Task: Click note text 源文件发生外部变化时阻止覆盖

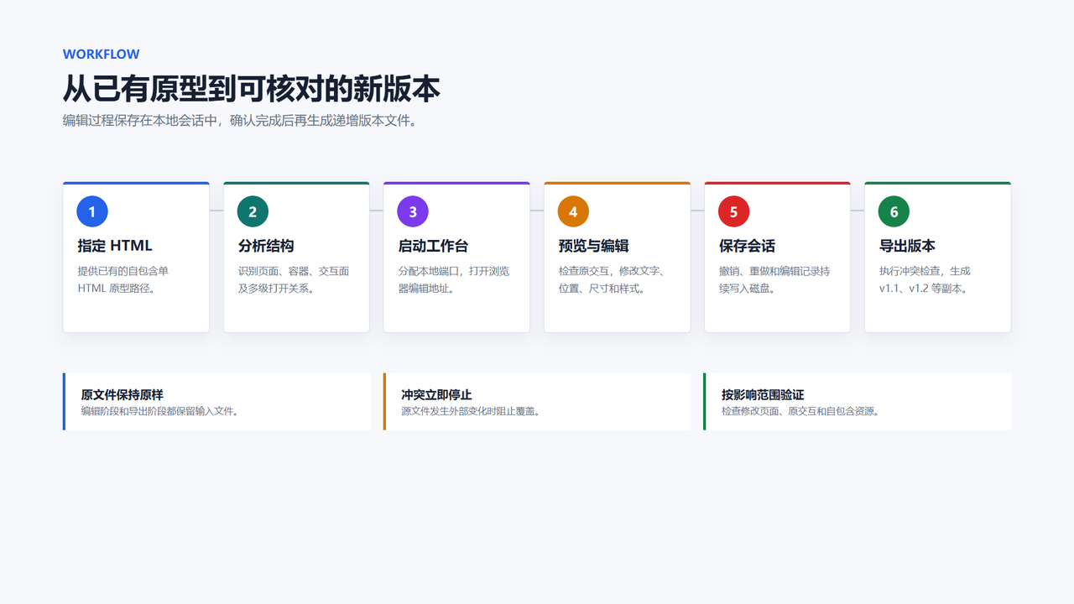Action: (x=471, y=411)
